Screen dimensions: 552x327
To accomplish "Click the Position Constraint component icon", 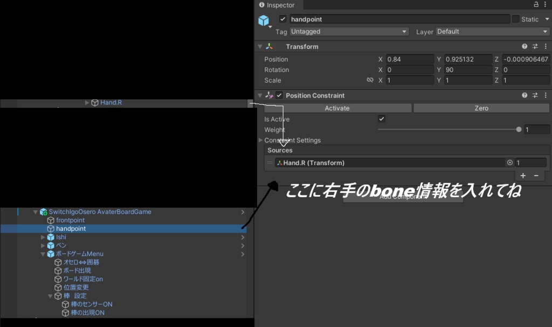I will point(270,95).
